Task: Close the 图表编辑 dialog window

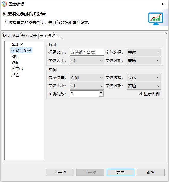Action: click(x=163, y=4)
